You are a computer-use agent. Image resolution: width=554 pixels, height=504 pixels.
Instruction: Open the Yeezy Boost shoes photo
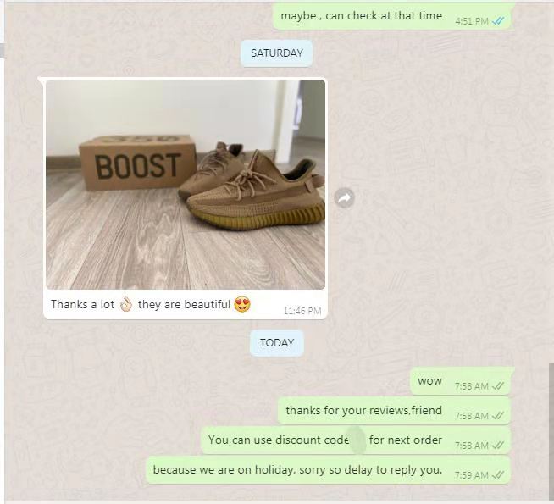click(x=186, y=185)
